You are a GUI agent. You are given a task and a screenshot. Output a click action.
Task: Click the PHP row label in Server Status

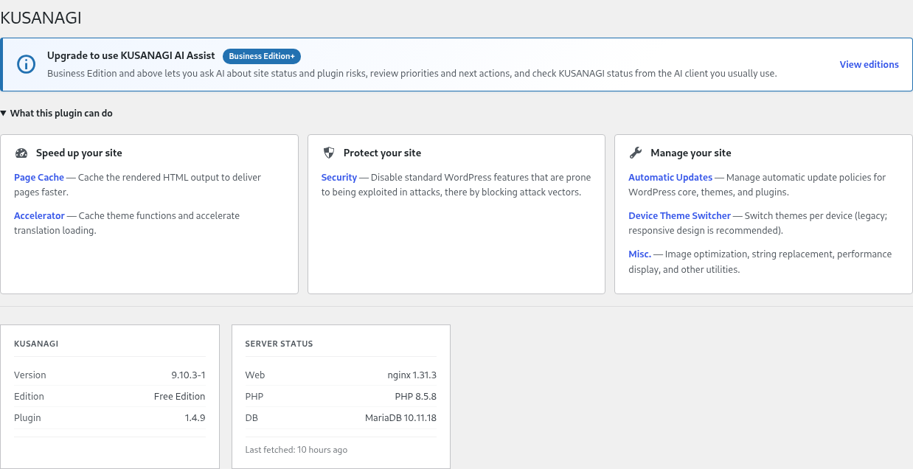tap(254, 397)
